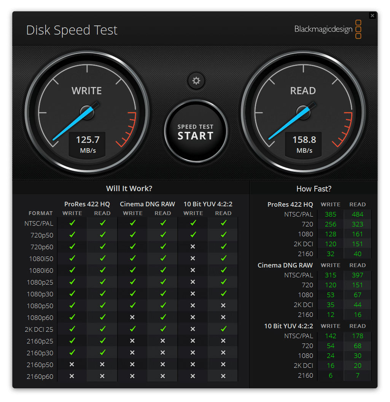The width and height of the screenshot is (390, 402).
Task: Click 10 Bit YUV NTSC/PAL write value 142
Action: click(x=330, y=336)
